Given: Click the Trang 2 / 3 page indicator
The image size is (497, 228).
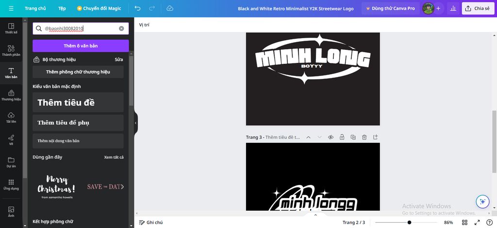Looking at the screenshot, I should (x=354, y=222).
